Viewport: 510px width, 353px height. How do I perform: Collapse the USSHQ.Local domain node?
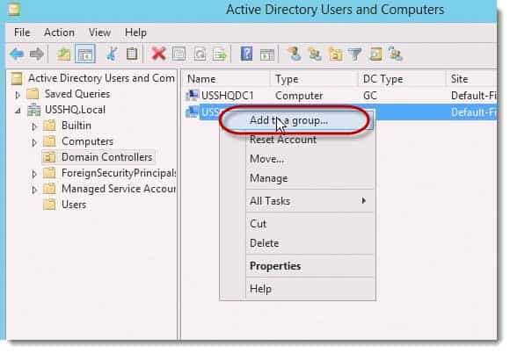pyautogui.click(x=18, y=111)
